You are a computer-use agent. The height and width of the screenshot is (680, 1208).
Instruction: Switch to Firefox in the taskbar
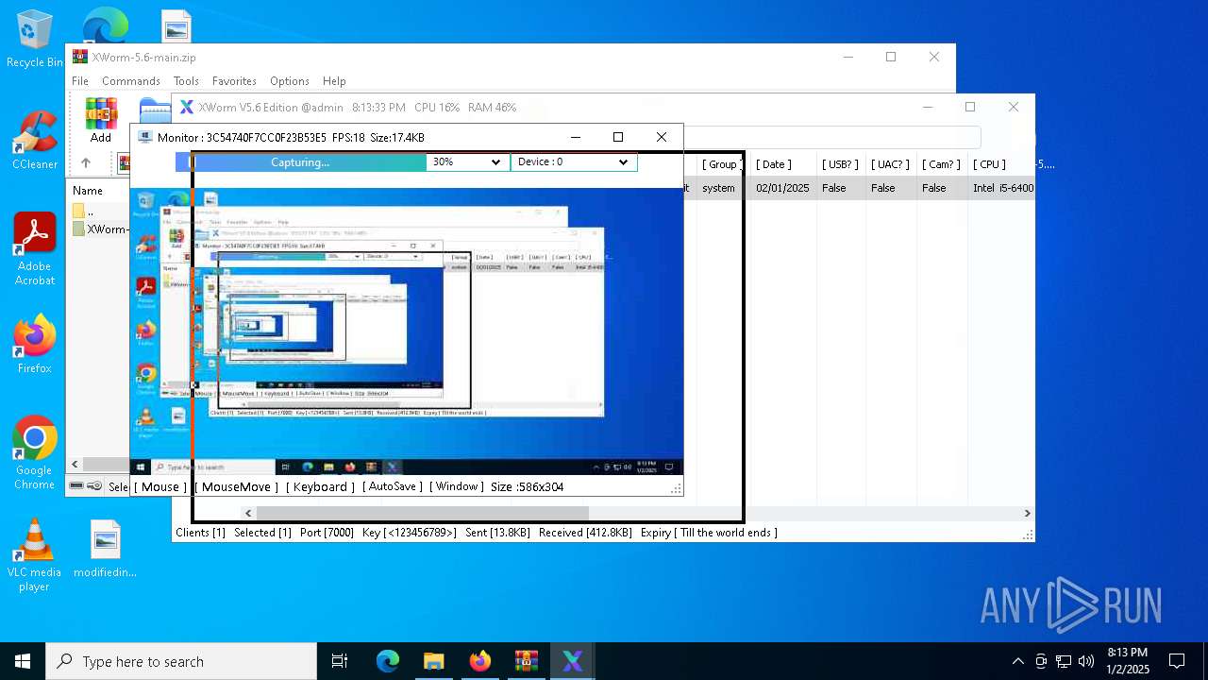[x=479, y=661]
